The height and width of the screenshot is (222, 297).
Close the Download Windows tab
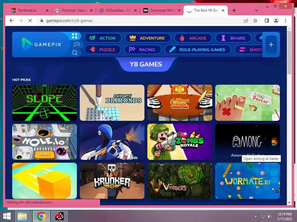click(x=179, y=10)
